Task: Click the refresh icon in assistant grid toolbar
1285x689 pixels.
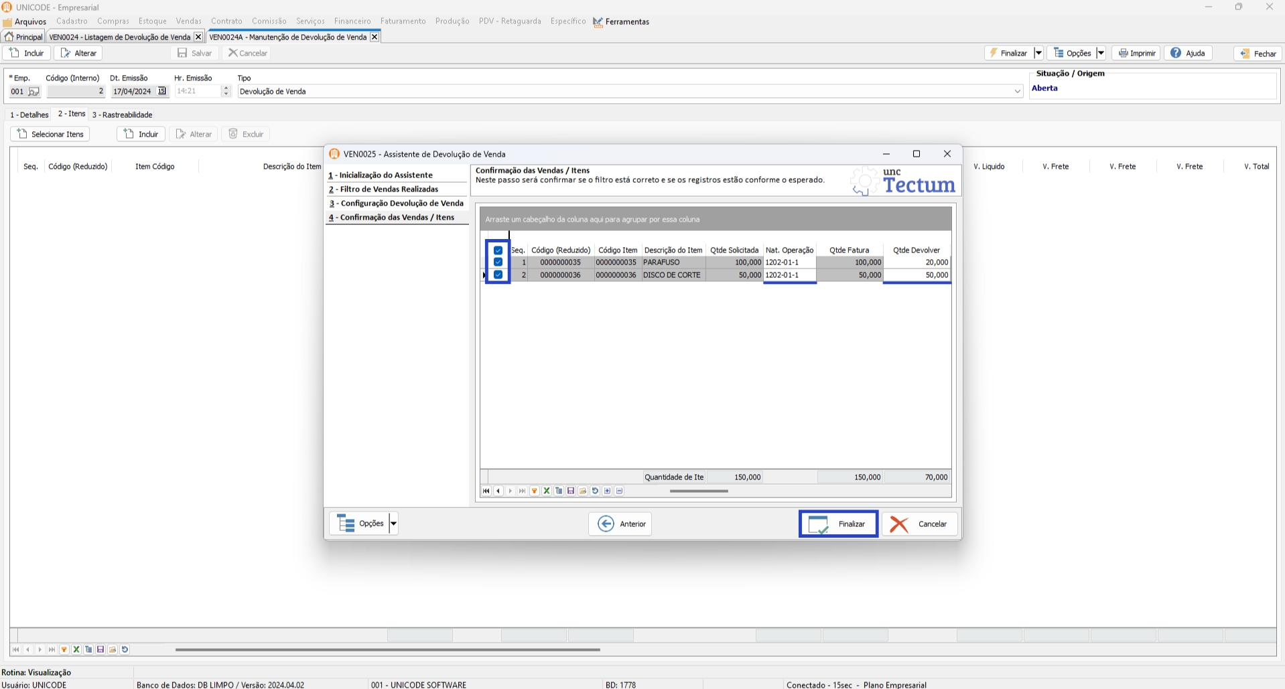Action: (595, 491)
